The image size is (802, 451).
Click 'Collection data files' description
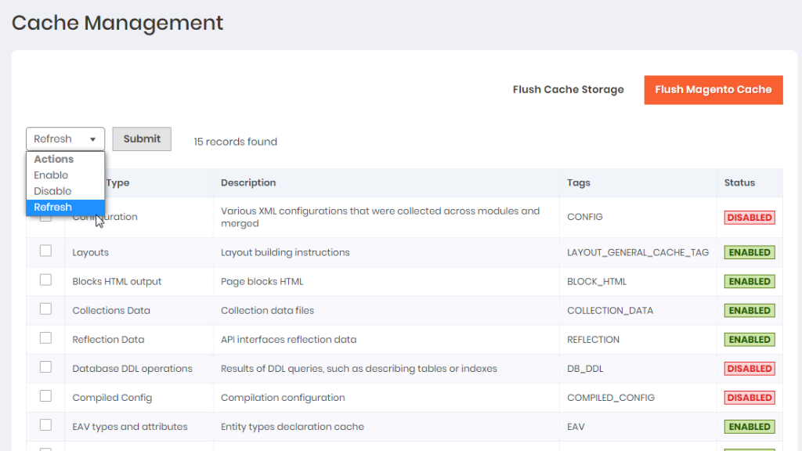(267, 310)
